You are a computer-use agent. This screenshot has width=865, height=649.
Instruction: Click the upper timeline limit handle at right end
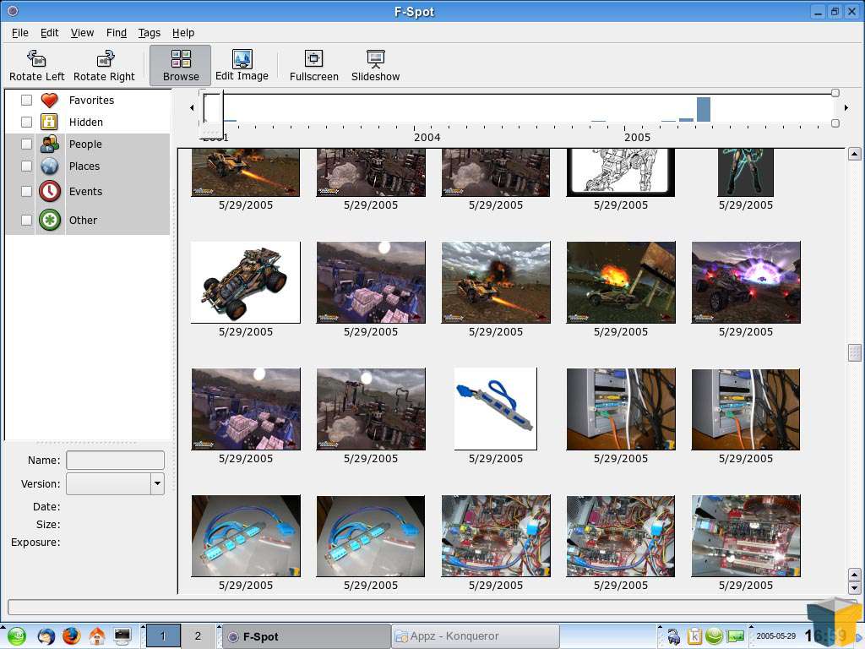pos(835,93)
